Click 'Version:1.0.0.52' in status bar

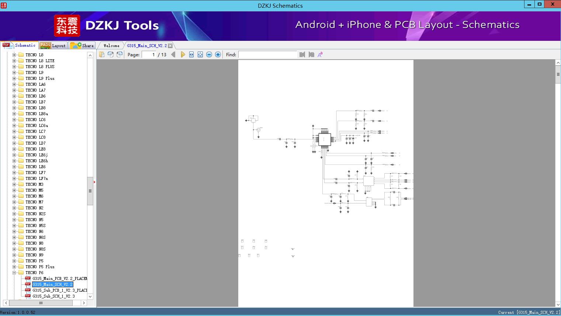point(18,312)
